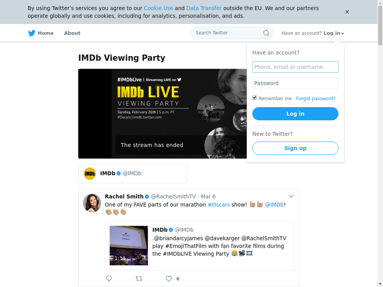Click the Sign up button
This screenshot has height=287, width=383.
(x=295, y=148)
